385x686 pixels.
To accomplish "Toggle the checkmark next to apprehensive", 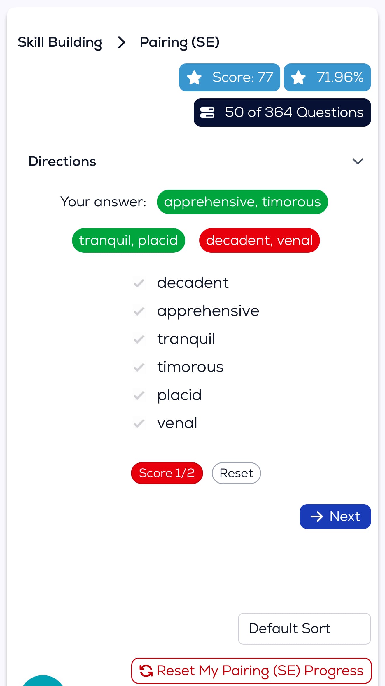I will pos(139,311).
